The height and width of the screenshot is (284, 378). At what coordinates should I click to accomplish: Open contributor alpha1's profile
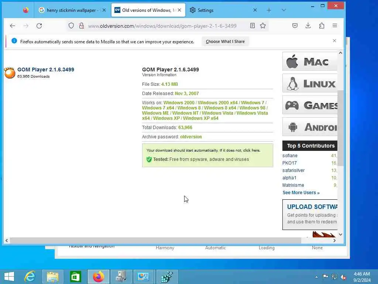point(289,178)
